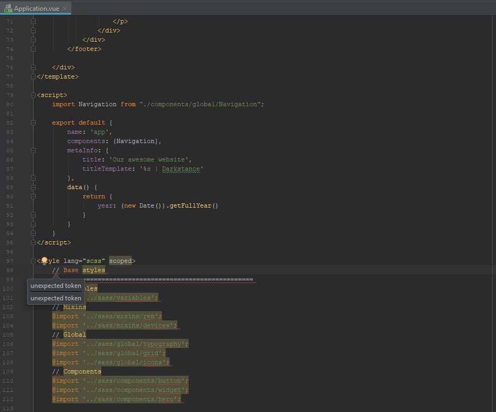496x412 pixels.
Task: Click the sass/global/icons import line
Action: pyautogui.click(x=111, y=362)
